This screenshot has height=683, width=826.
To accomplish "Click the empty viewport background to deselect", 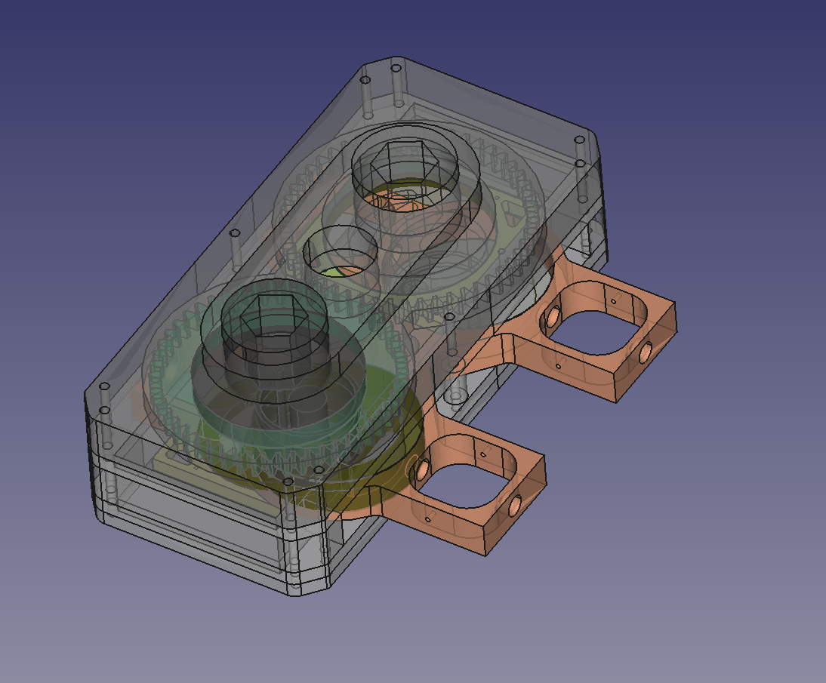I will pyautogui.click(x=113, y=113).
